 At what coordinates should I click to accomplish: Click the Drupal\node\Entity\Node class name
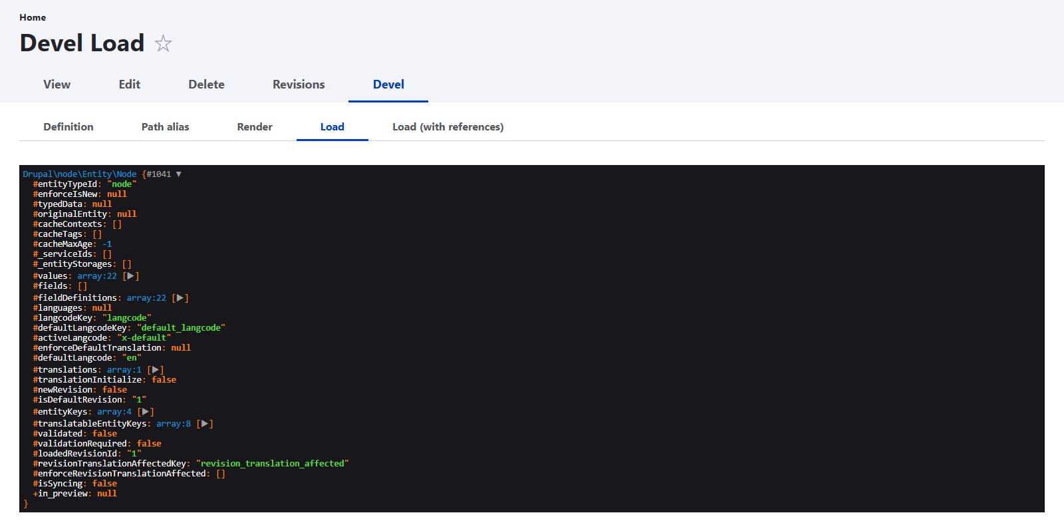[x=80, y=174]
